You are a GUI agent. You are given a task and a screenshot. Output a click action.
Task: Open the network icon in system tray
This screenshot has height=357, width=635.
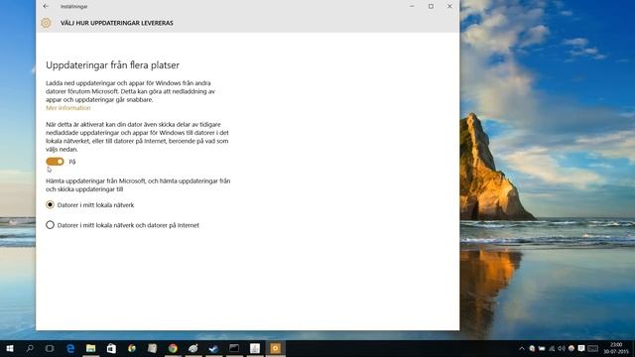click(552, 348)
